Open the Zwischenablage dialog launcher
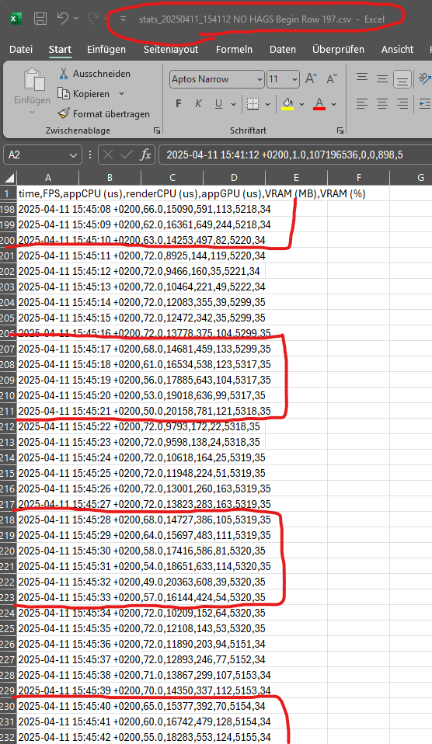This screenshot has height=744, width=432. 157,130
